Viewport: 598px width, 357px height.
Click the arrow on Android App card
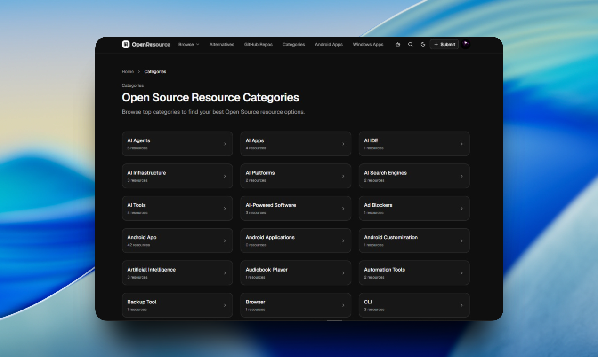pos(225,241)
